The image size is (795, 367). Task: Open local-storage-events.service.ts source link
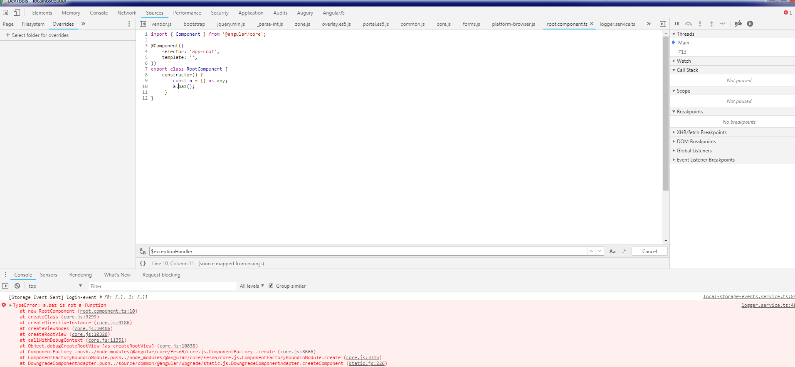[749, 296]
